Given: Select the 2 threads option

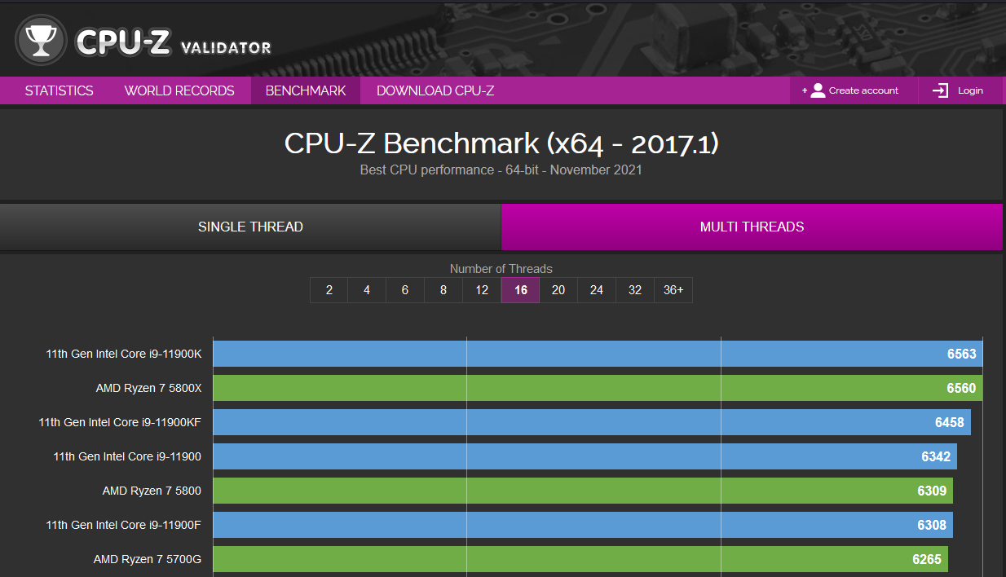Looking at the screenshot, I should click(x=329, y=289).
